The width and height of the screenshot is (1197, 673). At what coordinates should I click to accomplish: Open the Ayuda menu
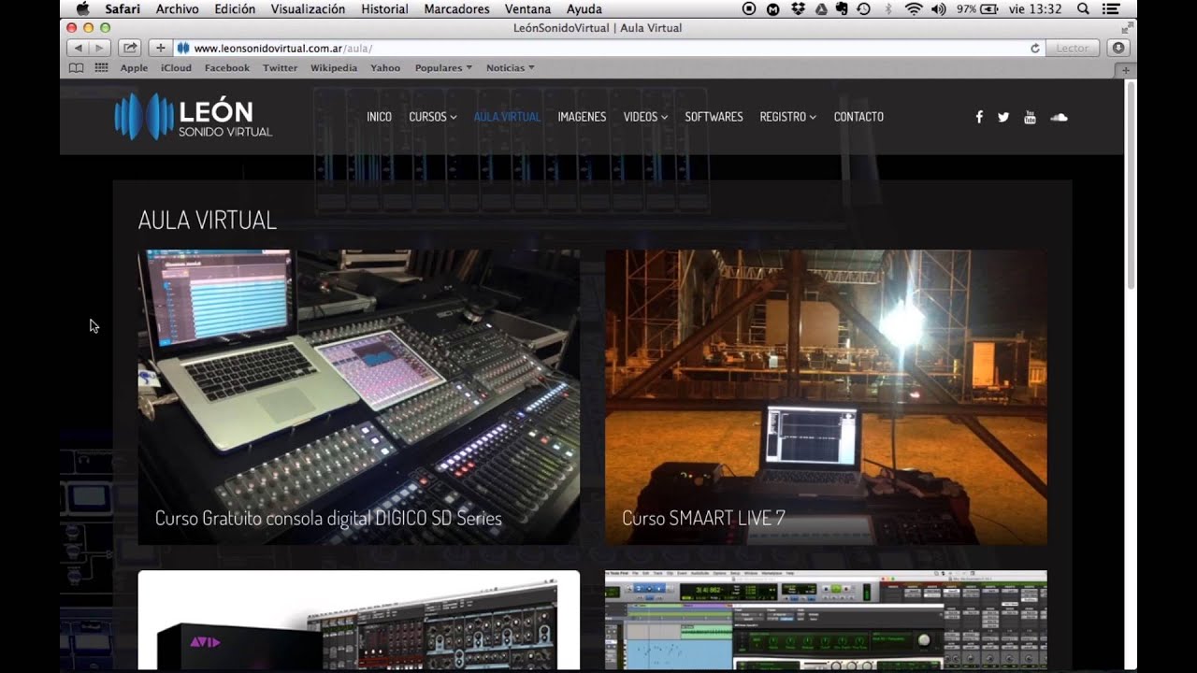584,9
